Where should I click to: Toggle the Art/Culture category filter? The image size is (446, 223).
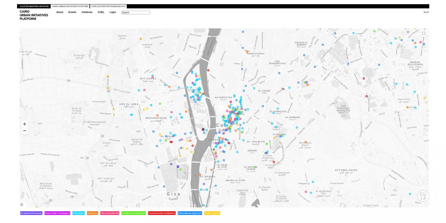(x=78, y=213)
